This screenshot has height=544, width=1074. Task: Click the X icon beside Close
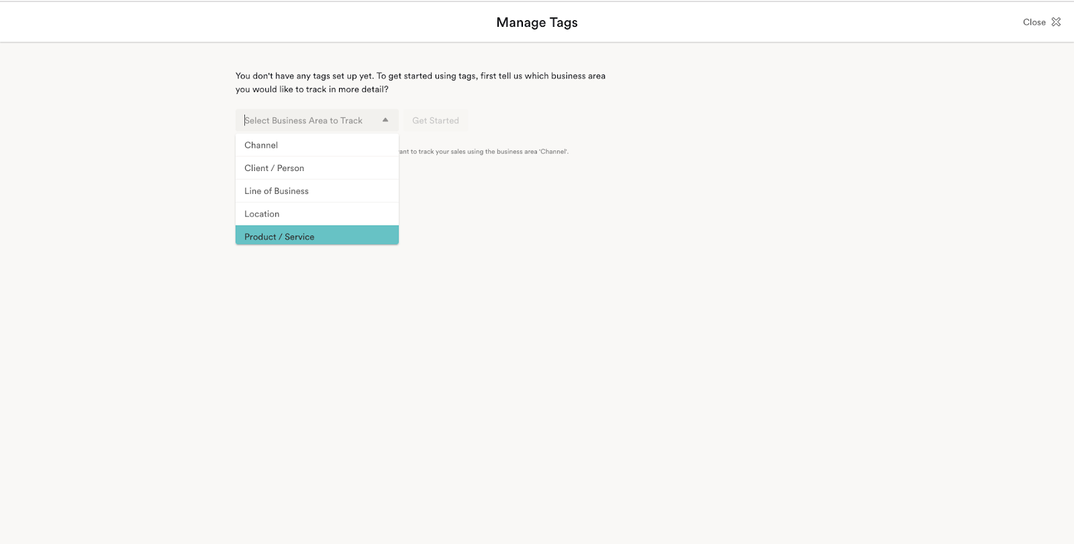[x=1056, y=22]
